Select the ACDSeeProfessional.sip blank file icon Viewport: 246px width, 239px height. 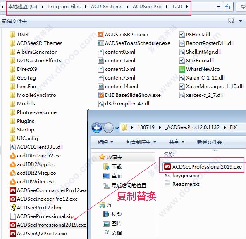click(13, 216)
